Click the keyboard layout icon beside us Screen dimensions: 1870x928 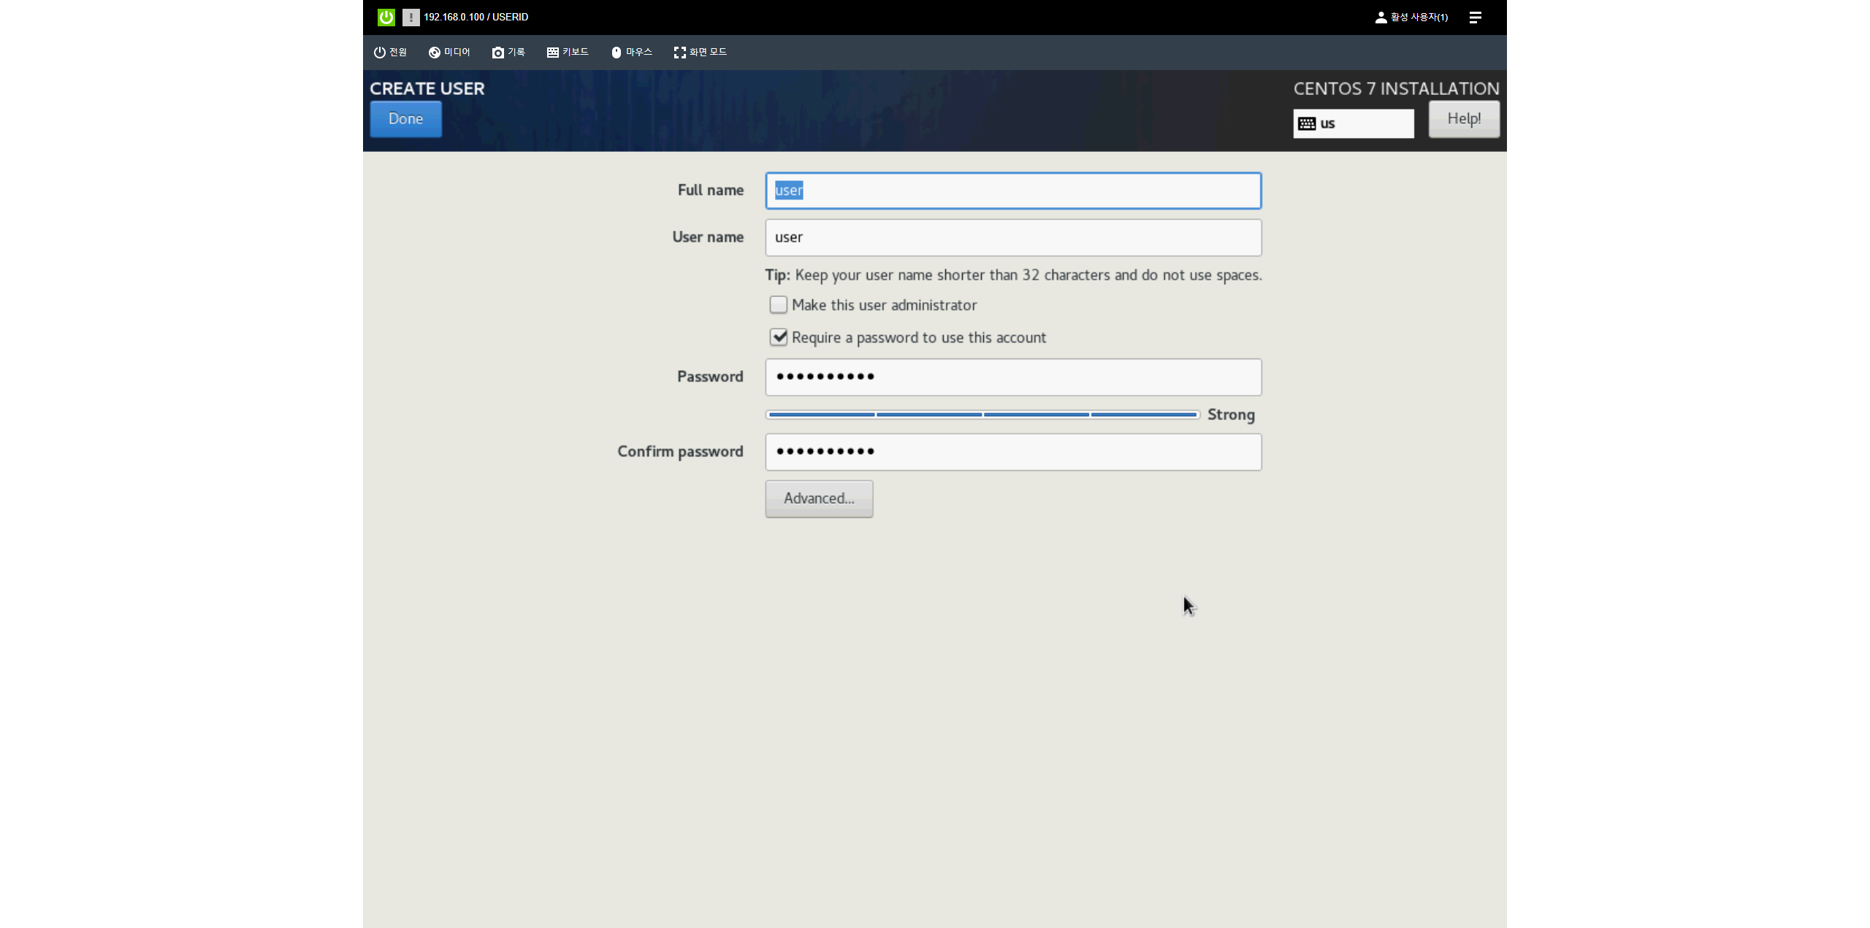[x=1307, y=123]
